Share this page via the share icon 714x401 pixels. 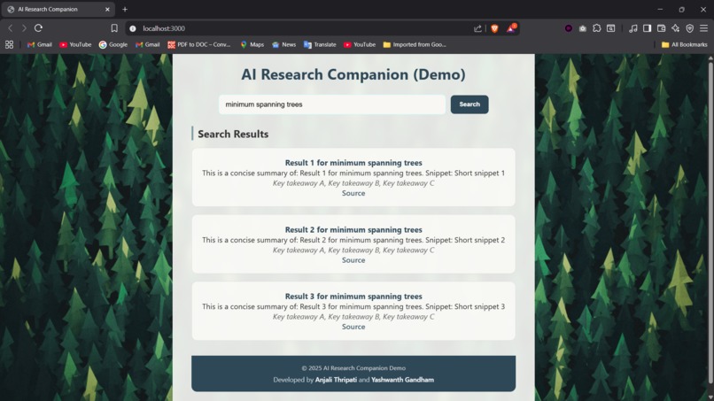coord(477,28)
